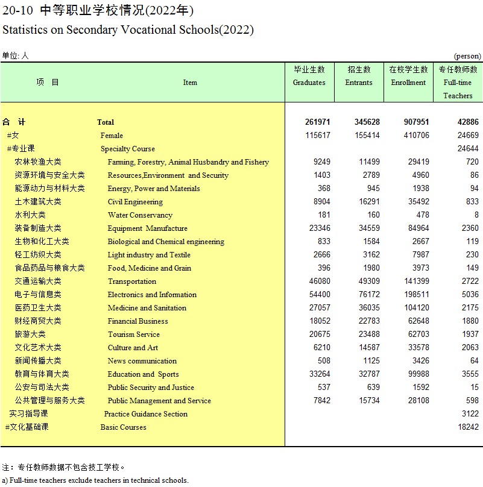Select Basic Courses teachers value 18242
Image resolution: width=483 pixels, height=487 pixels.
(468, 427)
